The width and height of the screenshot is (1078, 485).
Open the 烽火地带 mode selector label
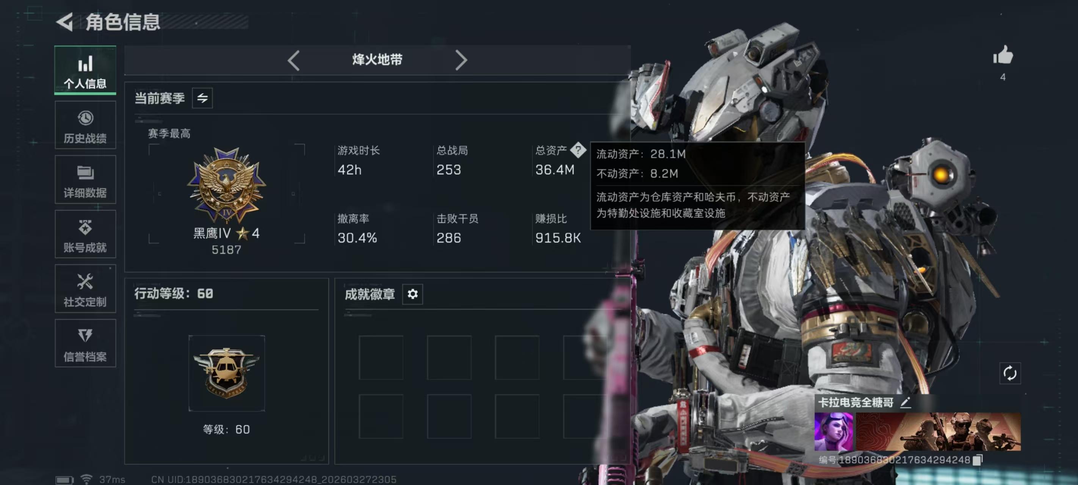click(x=377, y=60)
